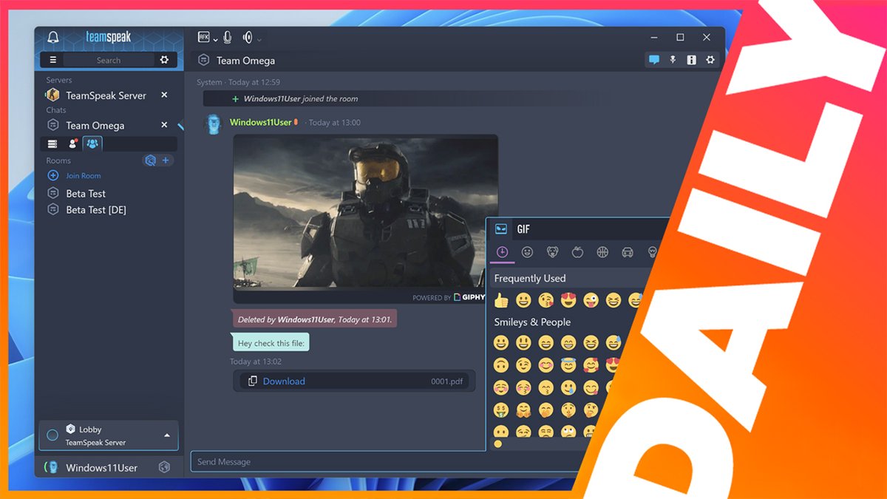Toggle AFK away status icon
Image resolution: width=887 pixels, height=499 pixels.
204,36
